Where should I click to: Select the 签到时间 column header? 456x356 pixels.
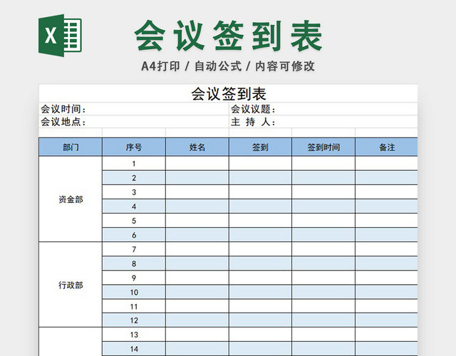coord(323,147)
